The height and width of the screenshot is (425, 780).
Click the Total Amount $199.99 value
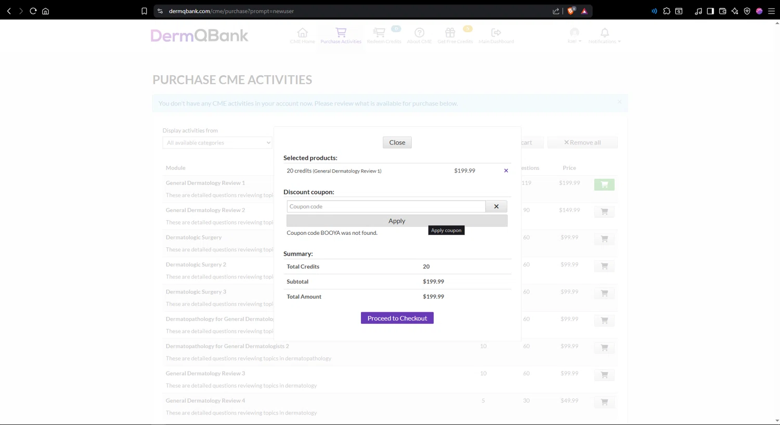point(433,297)
